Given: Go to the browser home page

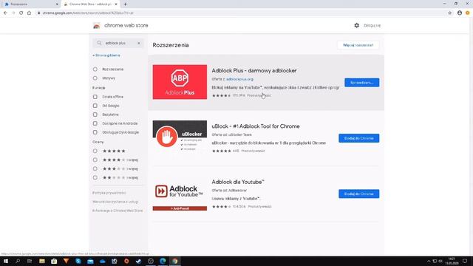Looking at the screenshot, I should (29, 13).
